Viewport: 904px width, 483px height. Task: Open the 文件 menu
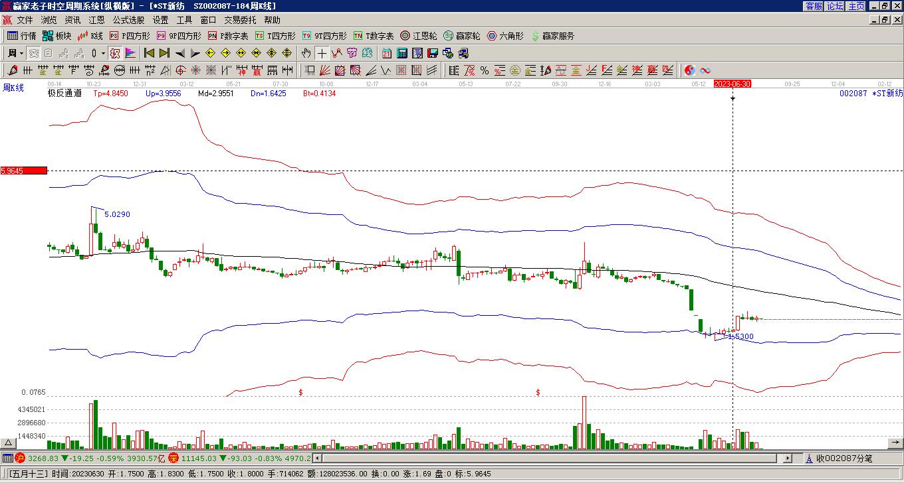pos(25,21)
